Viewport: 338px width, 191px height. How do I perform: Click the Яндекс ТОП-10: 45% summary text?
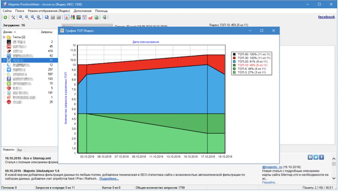click(x=229, y=25)
